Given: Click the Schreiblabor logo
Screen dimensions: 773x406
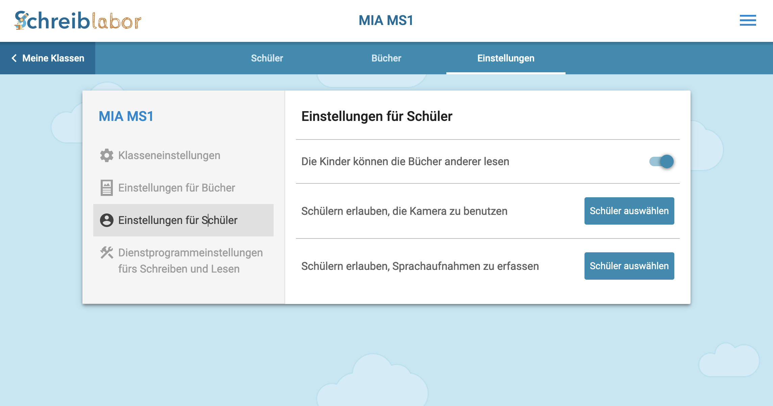Looking at the screenshot, I should coord(78,21).
